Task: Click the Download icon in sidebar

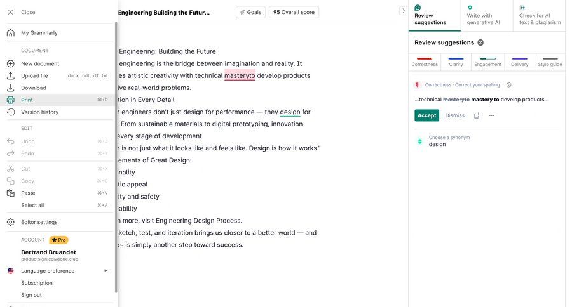Action: coord(10,88)
